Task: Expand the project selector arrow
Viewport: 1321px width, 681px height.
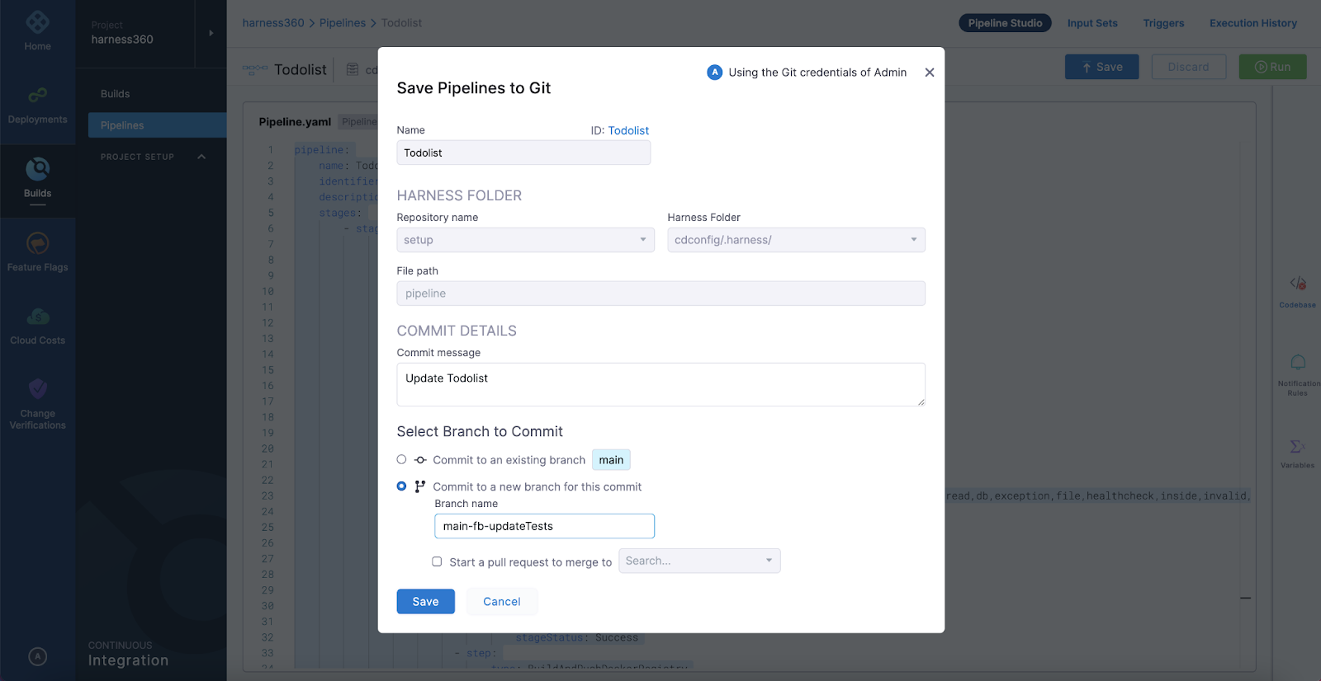Action: tap(211, 33)
